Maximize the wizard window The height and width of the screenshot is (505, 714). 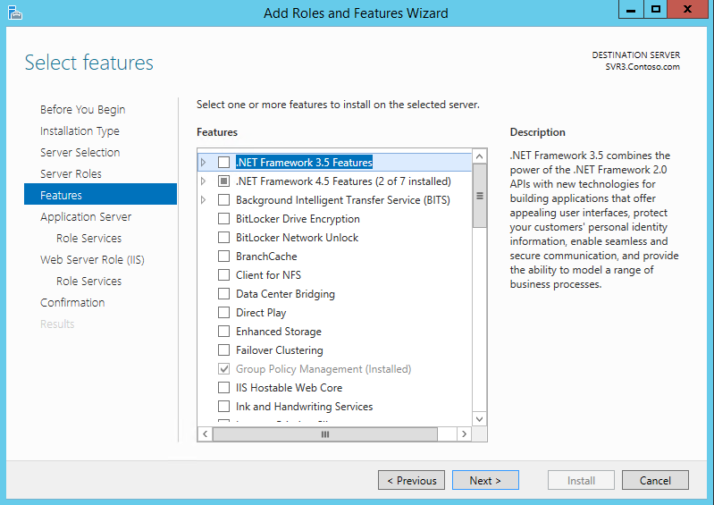tap(655, 9)
